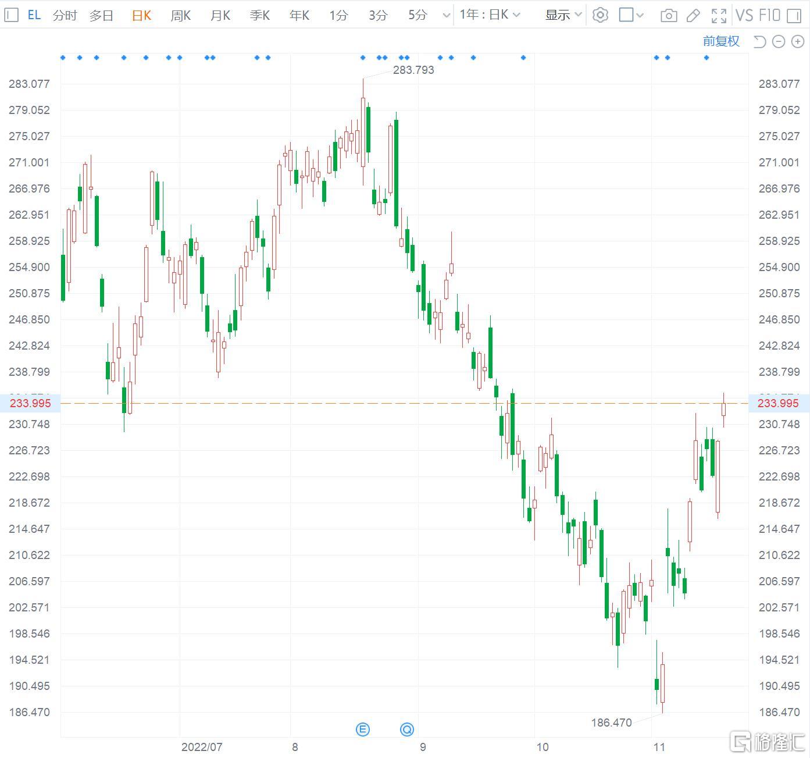This screenshot has height=758, width=810.
Task: Zoom out chart with minus icon
Action: 779,41
